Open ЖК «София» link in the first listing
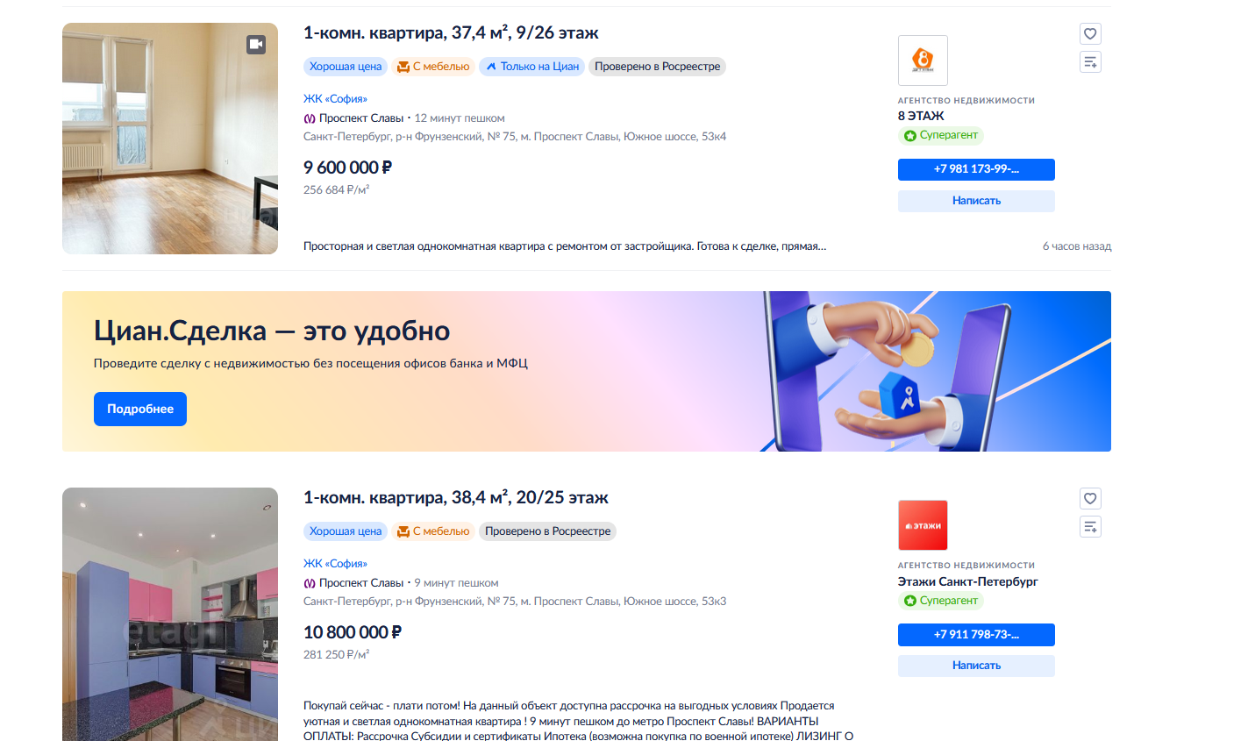The image size is (1248, 741). pos(335,99)
